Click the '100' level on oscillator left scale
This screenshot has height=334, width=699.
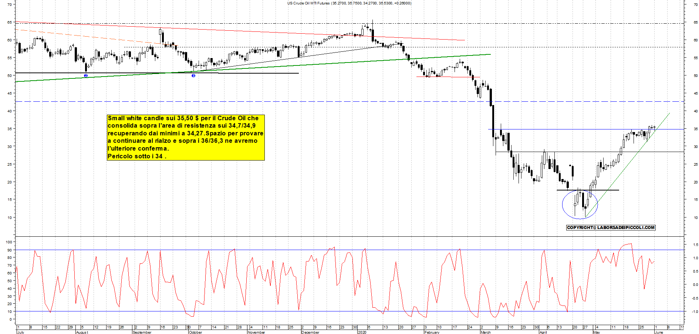pyautogui.click(x=9, y=242)
